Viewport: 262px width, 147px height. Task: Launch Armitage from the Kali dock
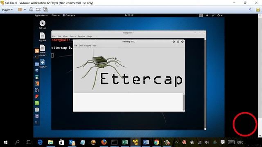coord(37,77)
